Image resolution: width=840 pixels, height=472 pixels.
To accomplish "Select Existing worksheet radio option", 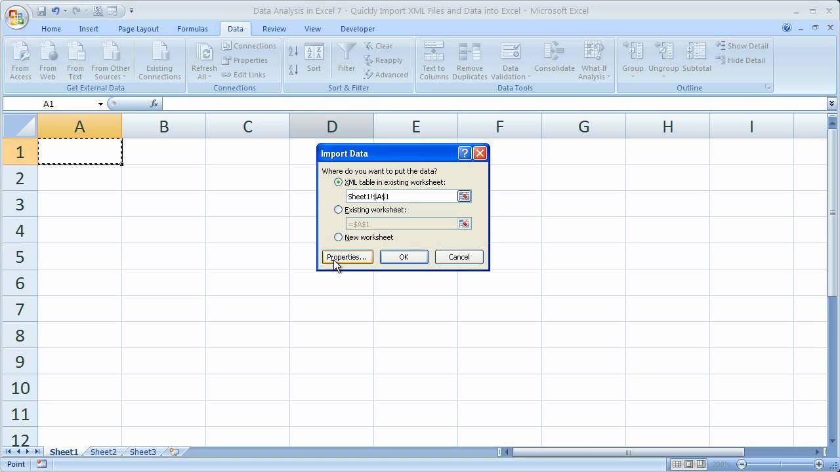I will tap(339, 210).
